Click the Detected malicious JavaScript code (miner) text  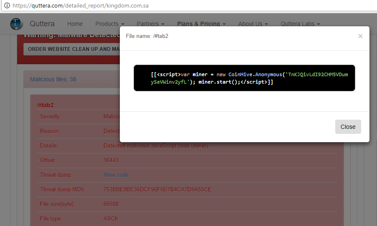click(156, 146)
